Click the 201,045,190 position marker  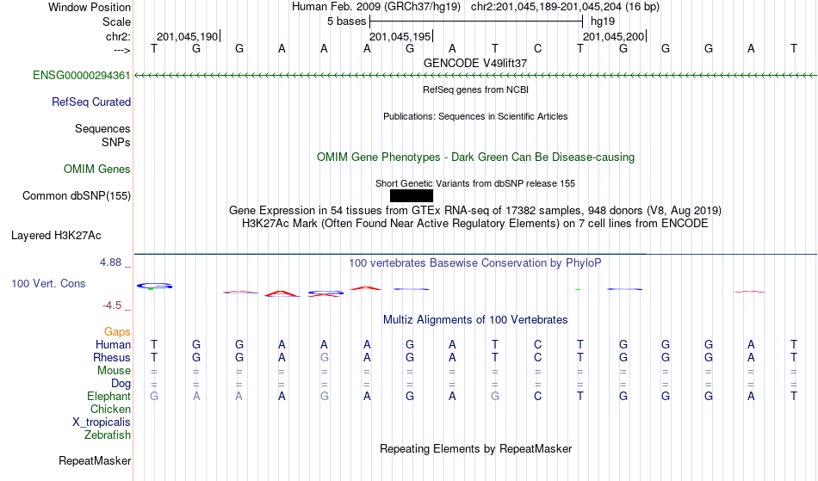point(188,36)
